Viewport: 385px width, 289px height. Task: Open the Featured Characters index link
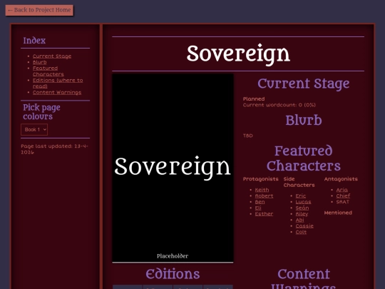[48, 71]
